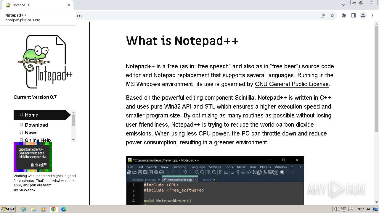Open File Explorer from taskbar

click(x=33, y=209)
